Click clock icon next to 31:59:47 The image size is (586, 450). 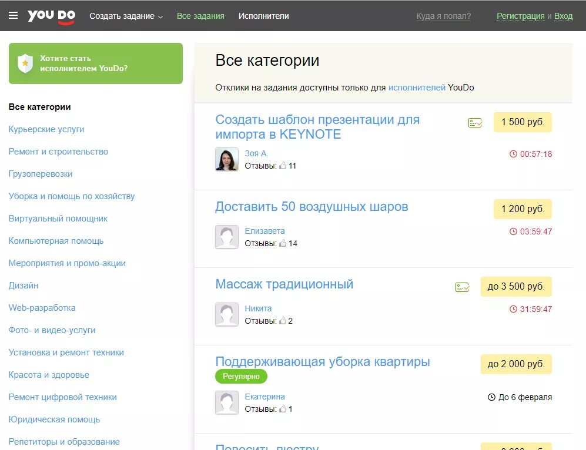(513, 309)
